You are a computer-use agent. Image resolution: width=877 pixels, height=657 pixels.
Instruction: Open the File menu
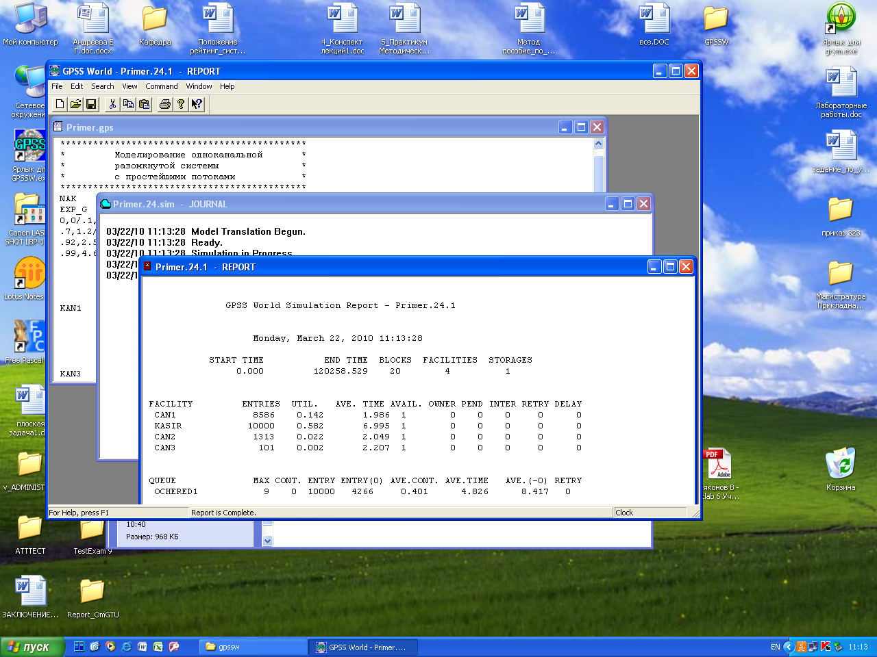(x=57, y=86)
